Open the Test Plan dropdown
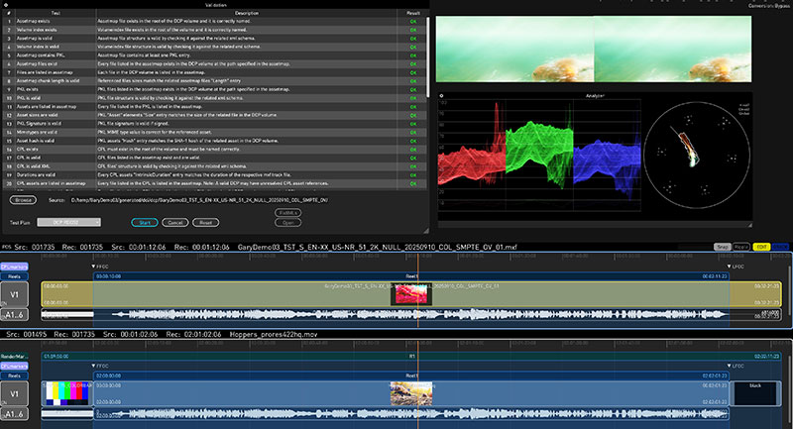This screenshot has height=429, width=793. pos(71,223)
